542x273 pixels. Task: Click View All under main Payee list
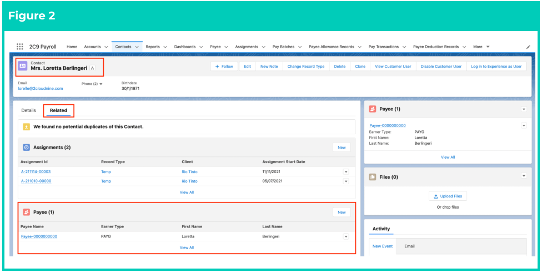187,247
